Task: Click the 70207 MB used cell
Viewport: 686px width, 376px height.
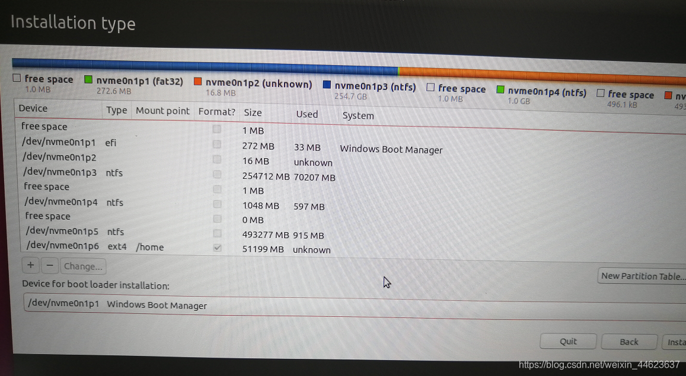Action: [x=314, y=177]
